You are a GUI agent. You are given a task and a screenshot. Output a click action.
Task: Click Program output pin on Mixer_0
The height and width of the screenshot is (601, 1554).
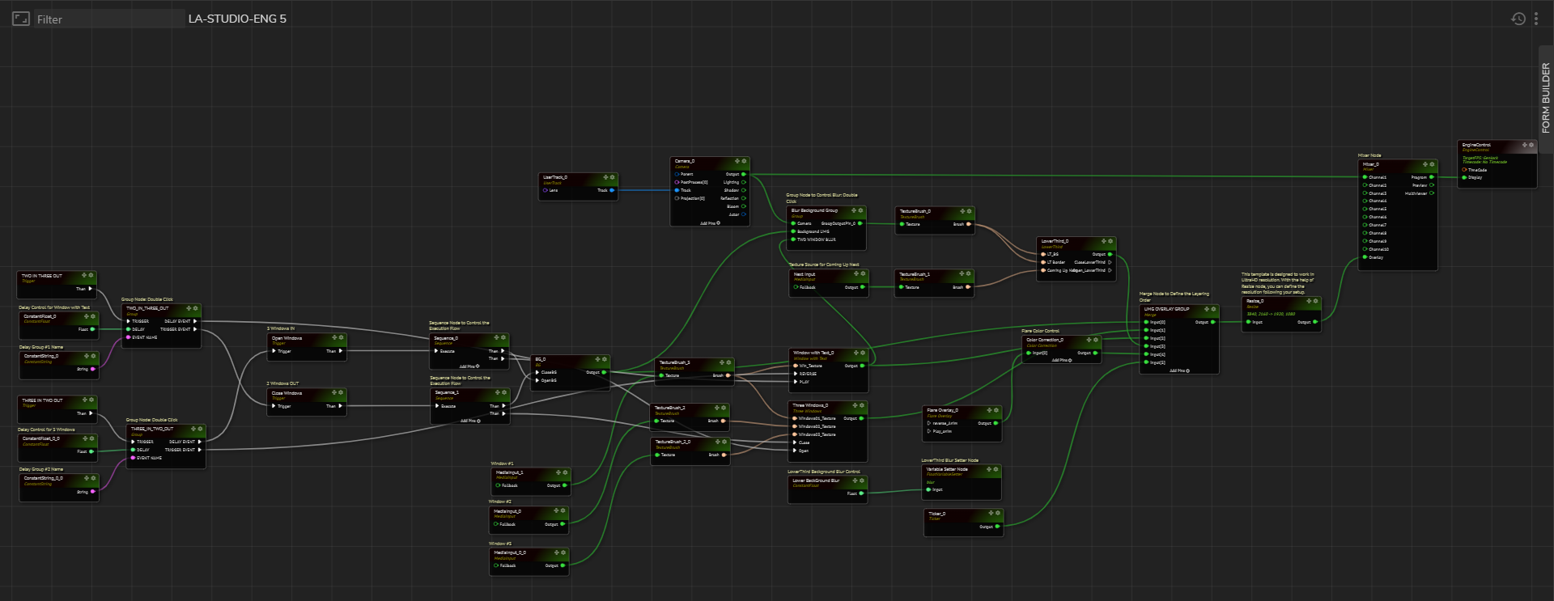(1431, 177)
